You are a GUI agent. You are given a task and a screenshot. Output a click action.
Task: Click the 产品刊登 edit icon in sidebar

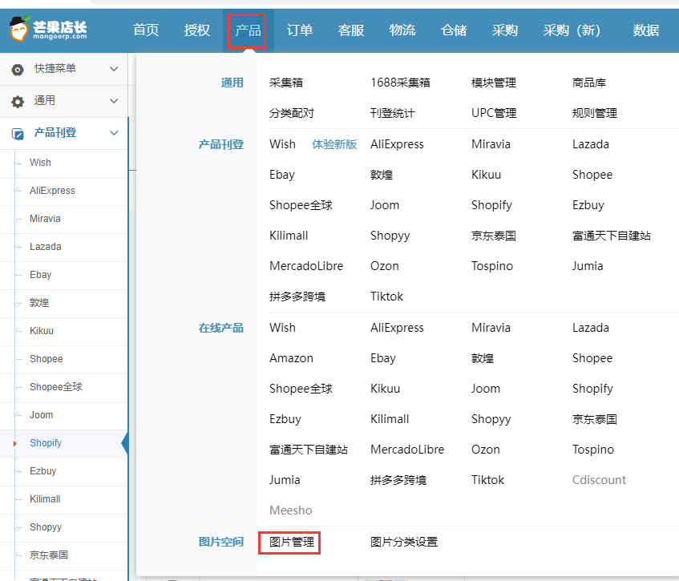pyautogui.click(x=18, y=133)
